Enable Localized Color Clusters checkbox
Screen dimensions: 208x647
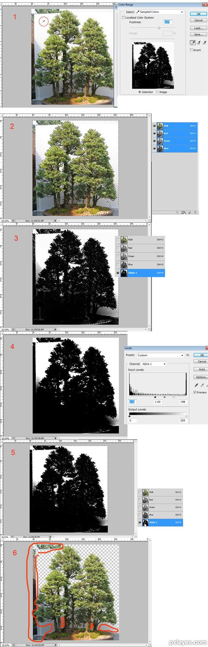[123, 17]
